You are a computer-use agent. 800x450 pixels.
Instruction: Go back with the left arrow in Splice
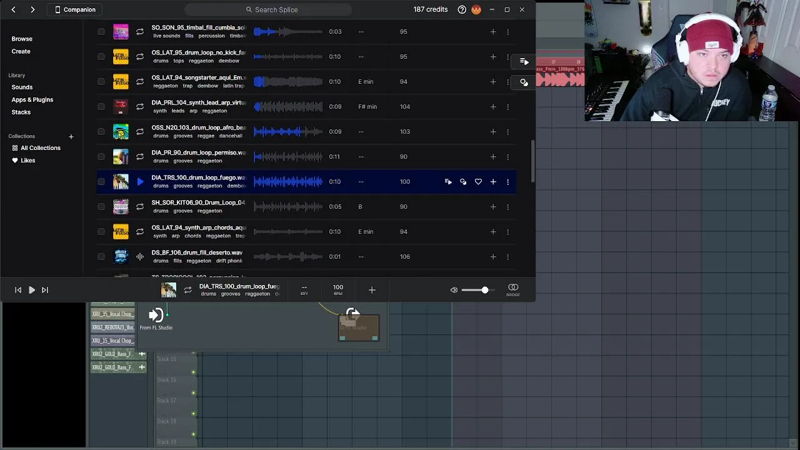[x=13, y=9]
